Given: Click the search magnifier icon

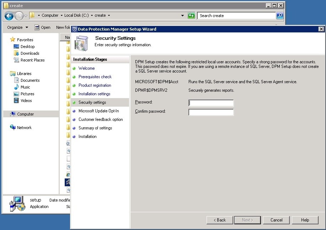Looking at the screenshot, I should point(280,16).
